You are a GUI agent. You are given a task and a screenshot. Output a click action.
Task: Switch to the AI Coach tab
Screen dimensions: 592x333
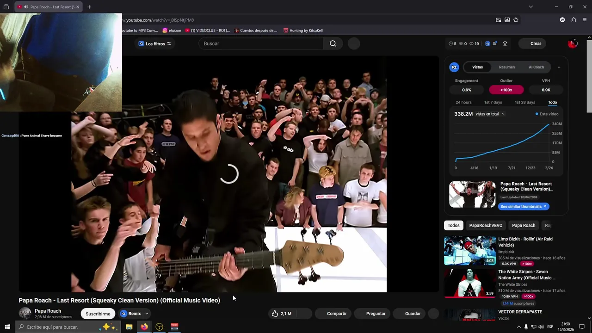tap(536, 67)
